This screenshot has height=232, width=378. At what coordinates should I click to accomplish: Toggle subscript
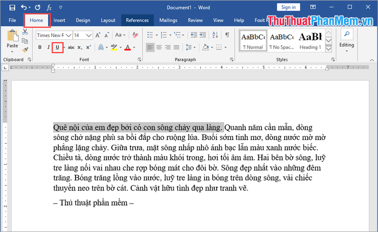point(80,47)
